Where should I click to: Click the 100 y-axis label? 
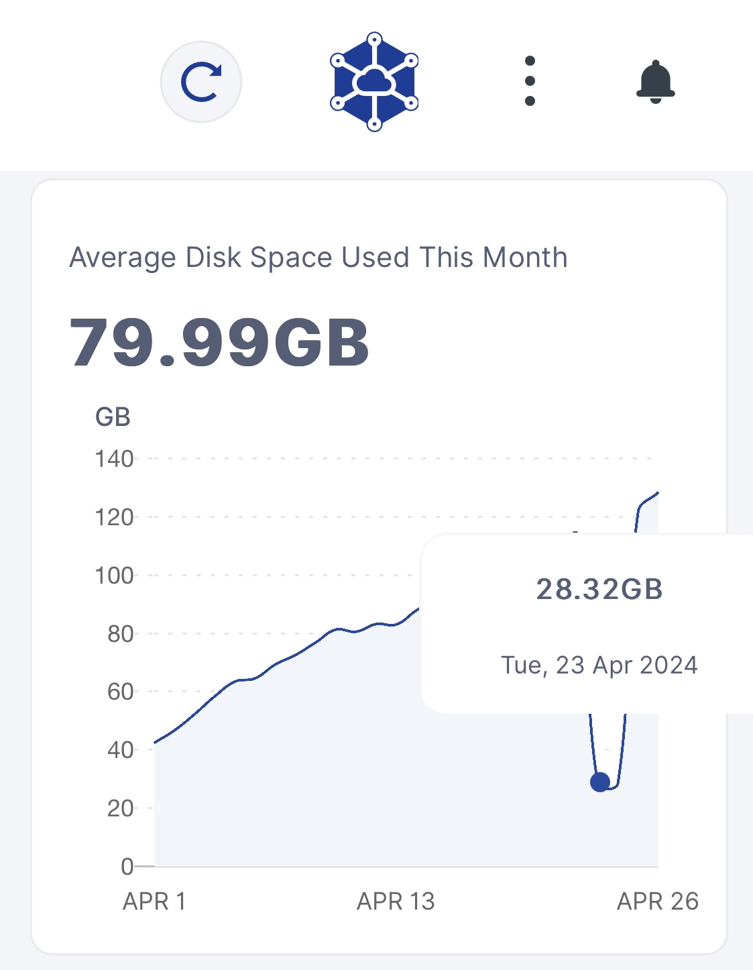click(x=114, y=576)
